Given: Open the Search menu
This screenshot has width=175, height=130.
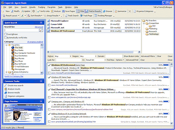Looking at the screenshot, I should [24, 7].
